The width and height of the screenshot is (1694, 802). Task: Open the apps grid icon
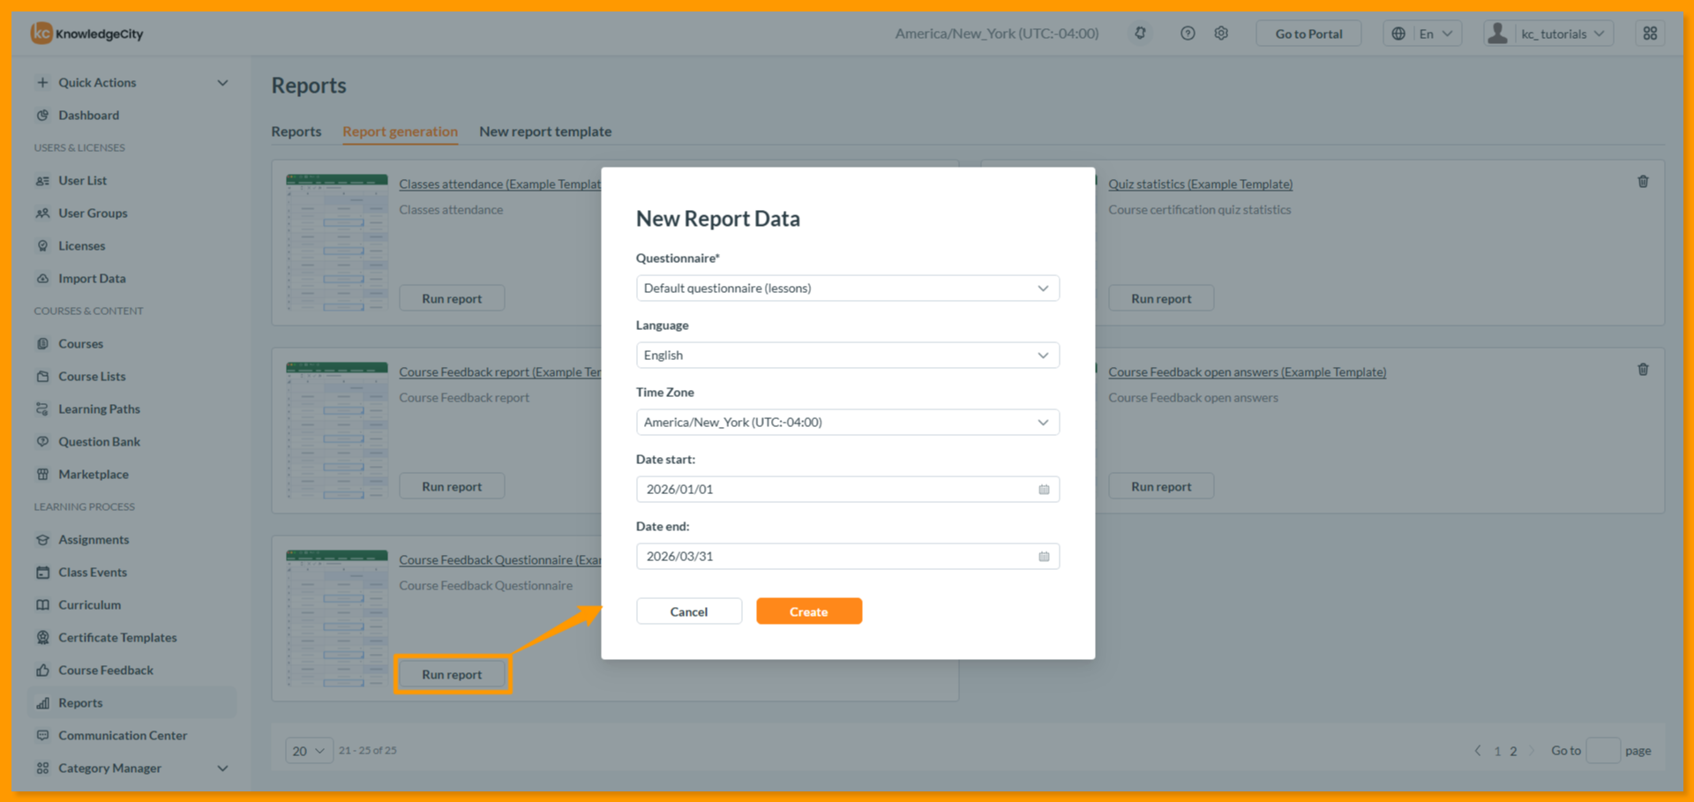click(x=1650, y=34)
